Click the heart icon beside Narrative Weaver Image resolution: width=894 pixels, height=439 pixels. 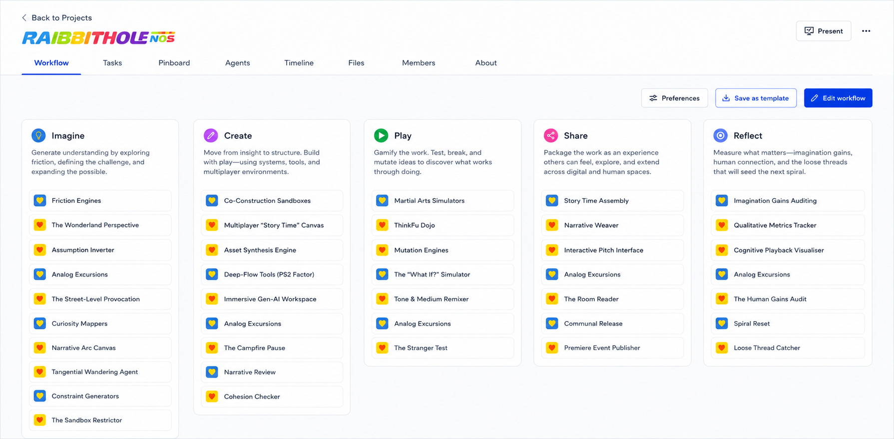pos(552,225)
